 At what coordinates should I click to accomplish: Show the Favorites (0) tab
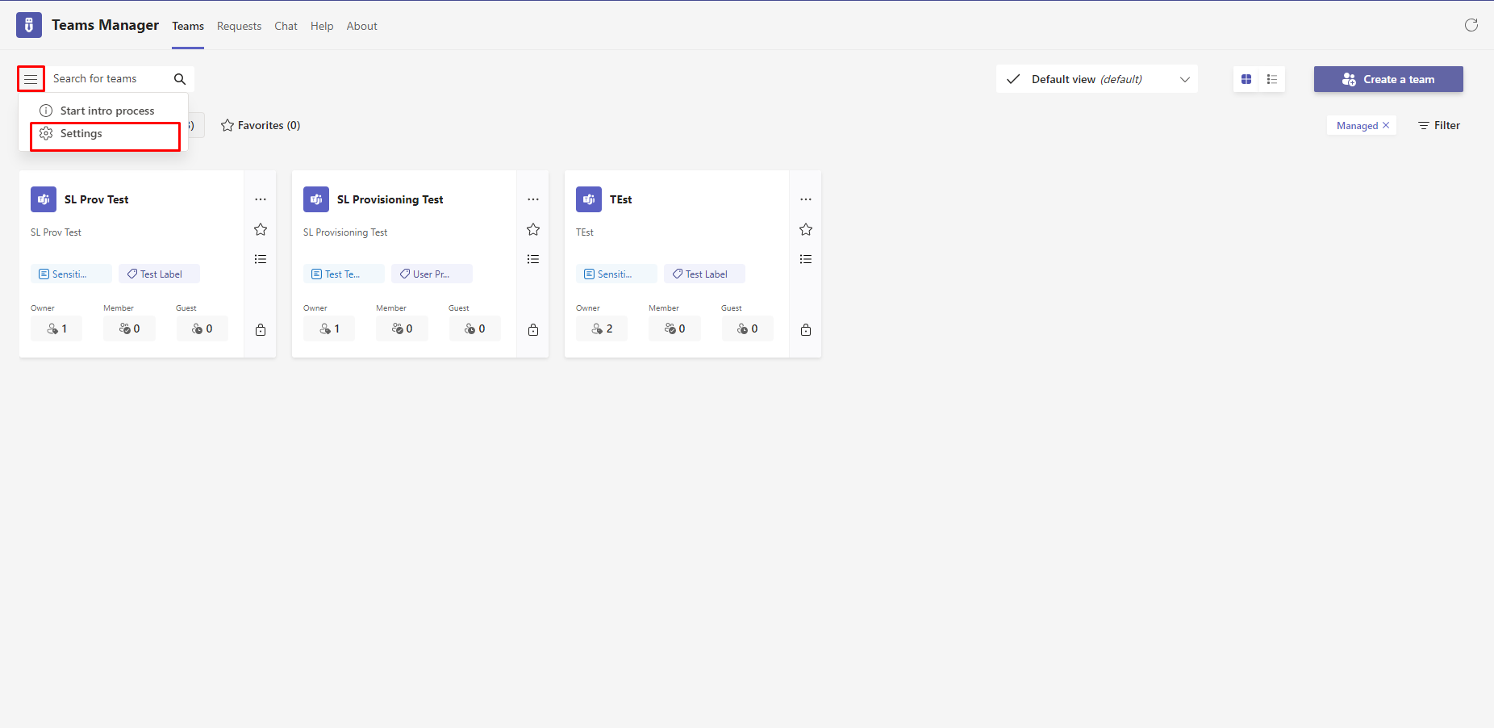[x=261, y=125]
